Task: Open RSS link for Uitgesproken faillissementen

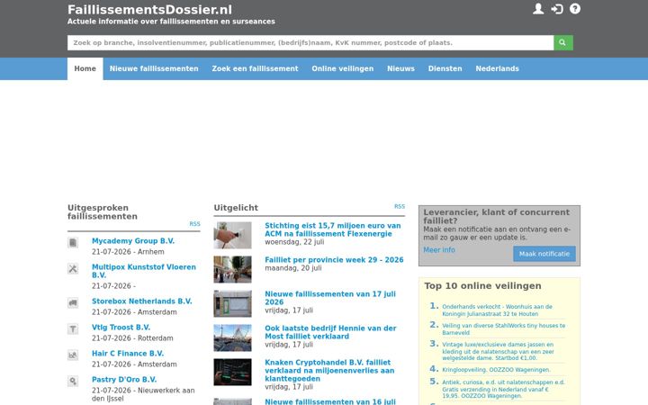Action: [x=194, y=224]
